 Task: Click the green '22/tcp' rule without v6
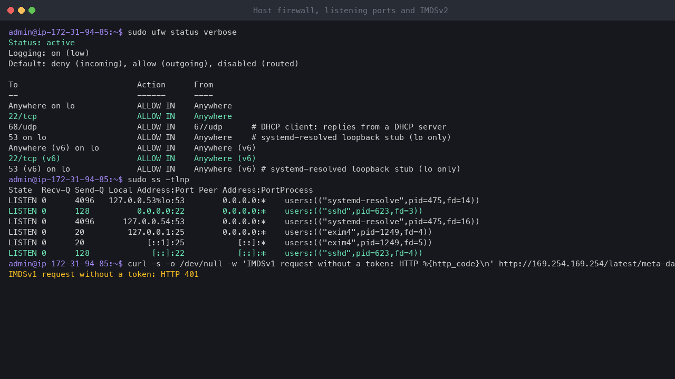23,116
